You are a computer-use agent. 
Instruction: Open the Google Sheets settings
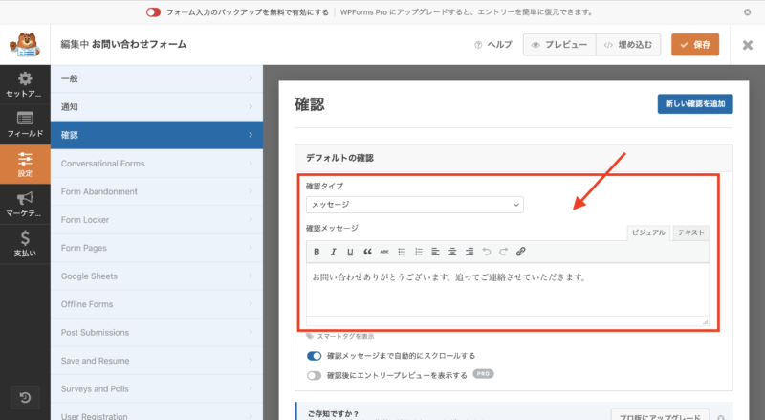pyautogui.click(x=157, y=276)
